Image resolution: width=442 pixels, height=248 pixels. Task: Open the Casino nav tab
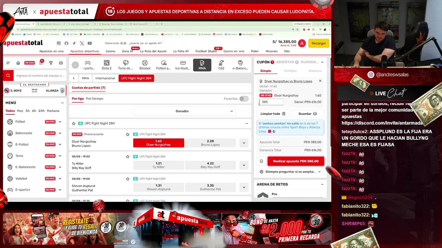coord(110,51)
